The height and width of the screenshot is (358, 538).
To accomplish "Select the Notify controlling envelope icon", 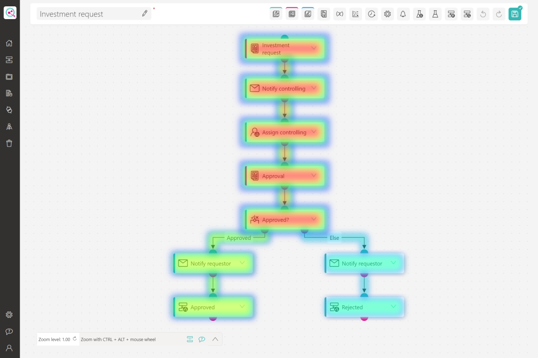I will (x=255, y=88).
